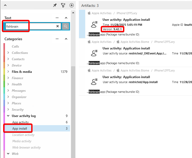This screenshot has width=192, height=158.
Task: Open first artifact with Version 9.42.1
Action: click(x=135, y=24)
